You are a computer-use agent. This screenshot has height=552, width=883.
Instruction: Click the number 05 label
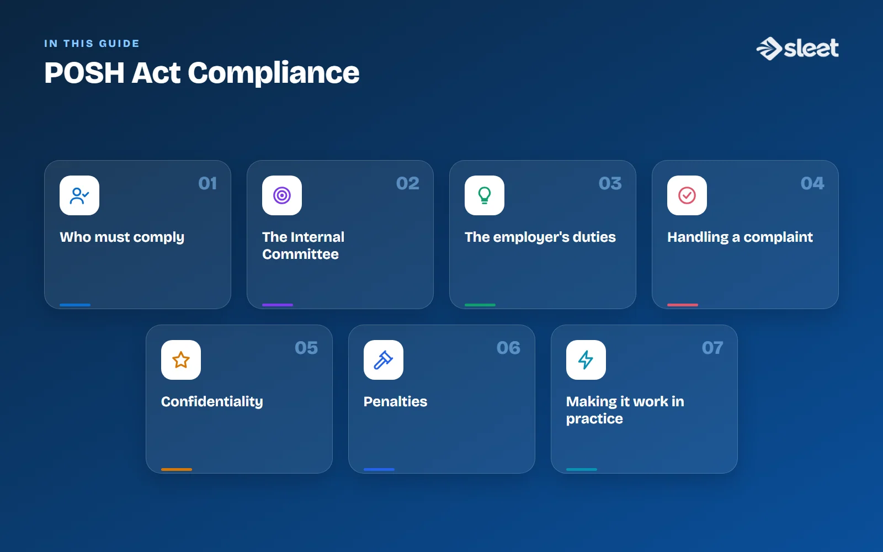[x=306, y=348]
